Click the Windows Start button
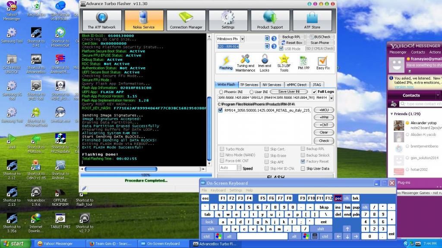 14,243
